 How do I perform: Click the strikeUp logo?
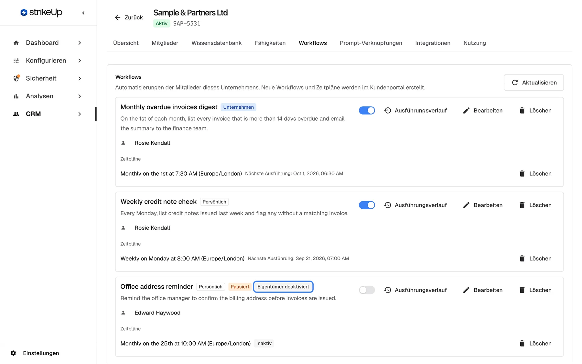(41, 13)
